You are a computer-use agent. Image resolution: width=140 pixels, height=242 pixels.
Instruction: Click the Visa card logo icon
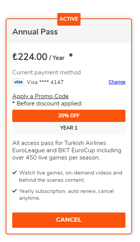[18, 82]
